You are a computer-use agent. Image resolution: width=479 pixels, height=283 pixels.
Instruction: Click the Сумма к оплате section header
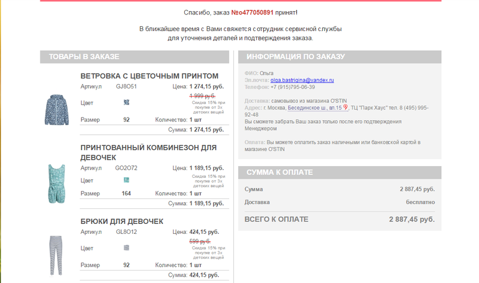279,172
